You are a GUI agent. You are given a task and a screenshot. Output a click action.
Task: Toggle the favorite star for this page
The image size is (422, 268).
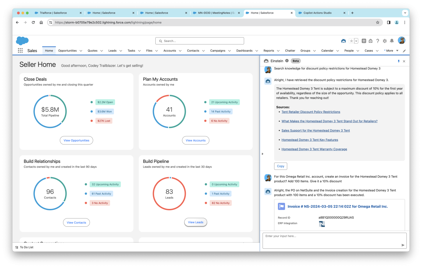351,41
